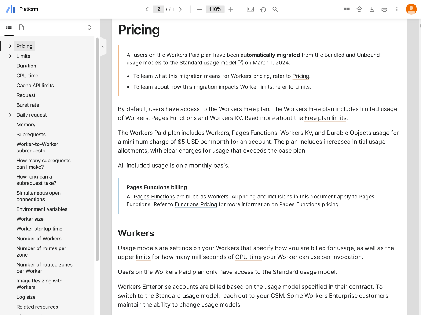421x315 pixels.
Task: Click the zoom out minus button
Action: [x=199, y=9]
